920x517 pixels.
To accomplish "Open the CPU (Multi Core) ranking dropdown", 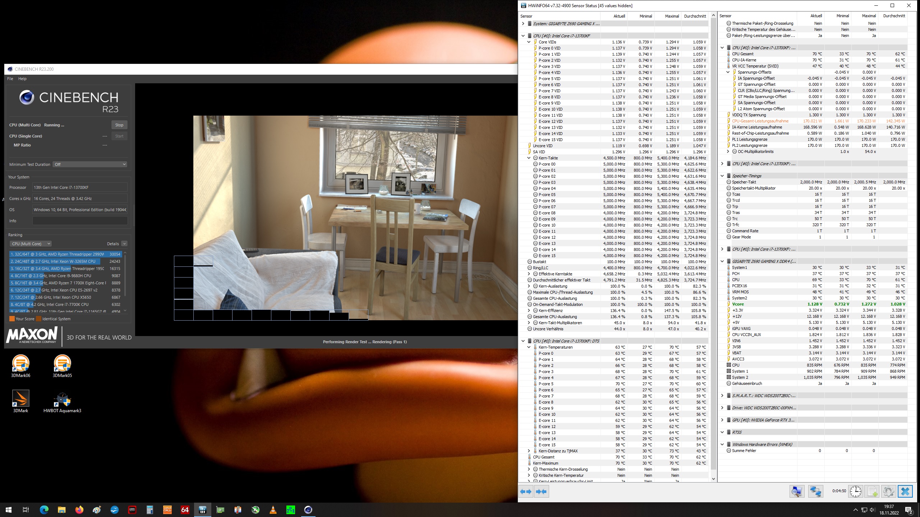I will click(31, 244).
